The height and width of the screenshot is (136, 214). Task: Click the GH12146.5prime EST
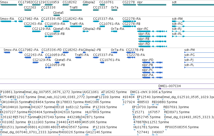[87, 135]
